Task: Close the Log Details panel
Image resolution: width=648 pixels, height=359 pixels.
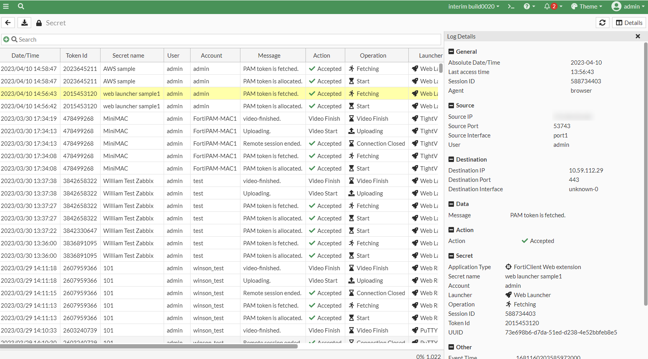Action: pos(638,36)
